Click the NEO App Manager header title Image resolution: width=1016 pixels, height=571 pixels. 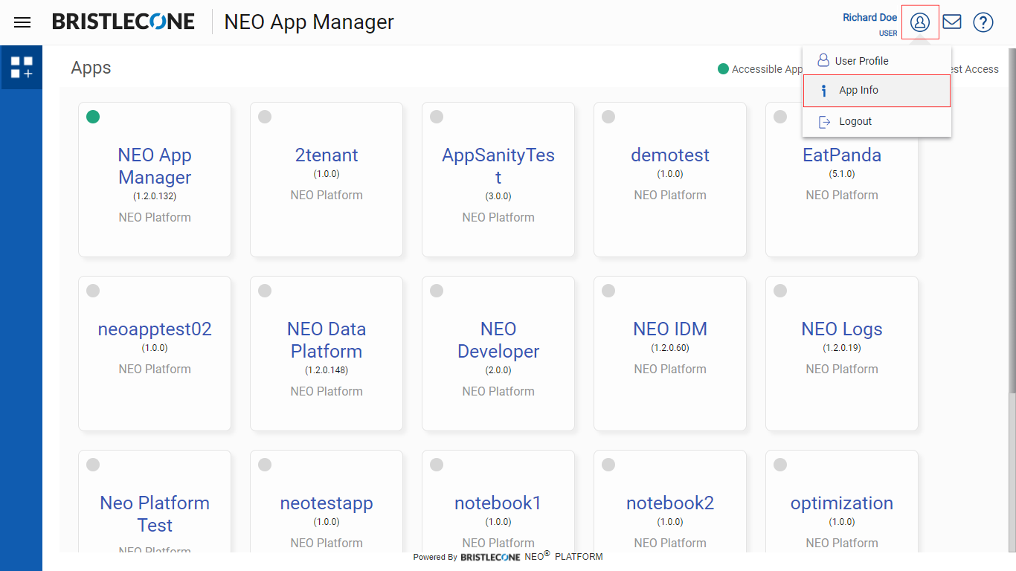click(309, 22)
